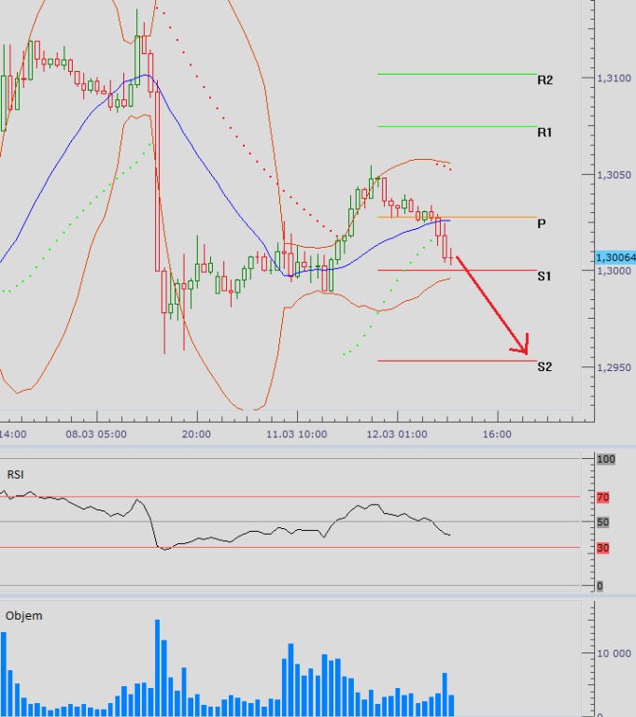636x717 pixels.
Task: Click the 11.03 10:00 time axis label
Action: [x=297, y=434]
